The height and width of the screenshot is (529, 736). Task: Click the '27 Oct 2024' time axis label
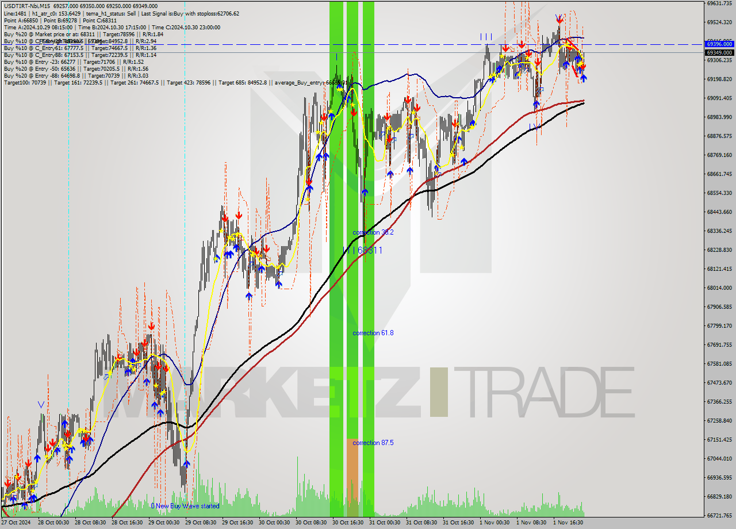[x=16, y=523]
